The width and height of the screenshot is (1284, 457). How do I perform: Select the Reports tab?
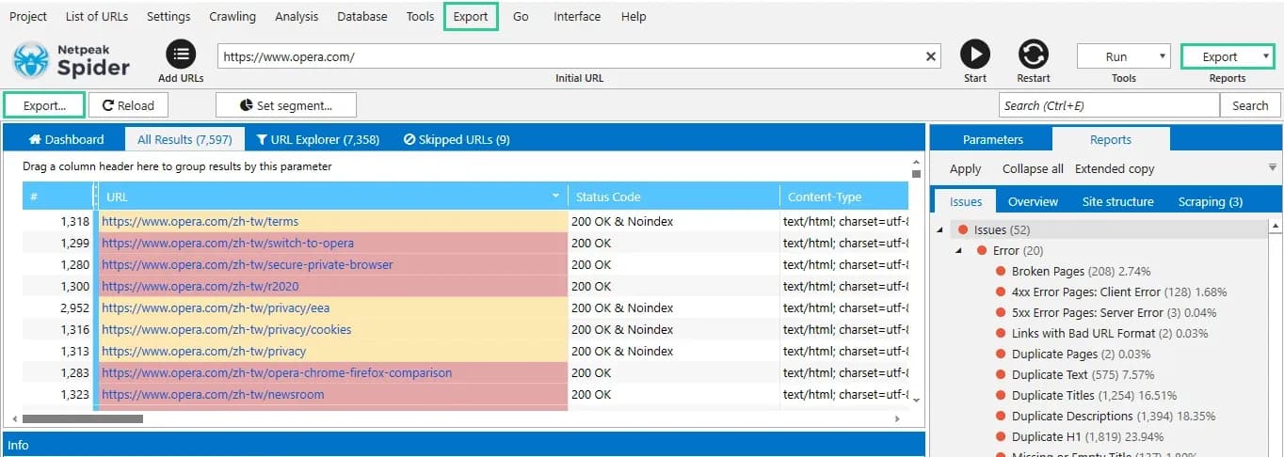pyautogui.click(x=1111, y=139)
